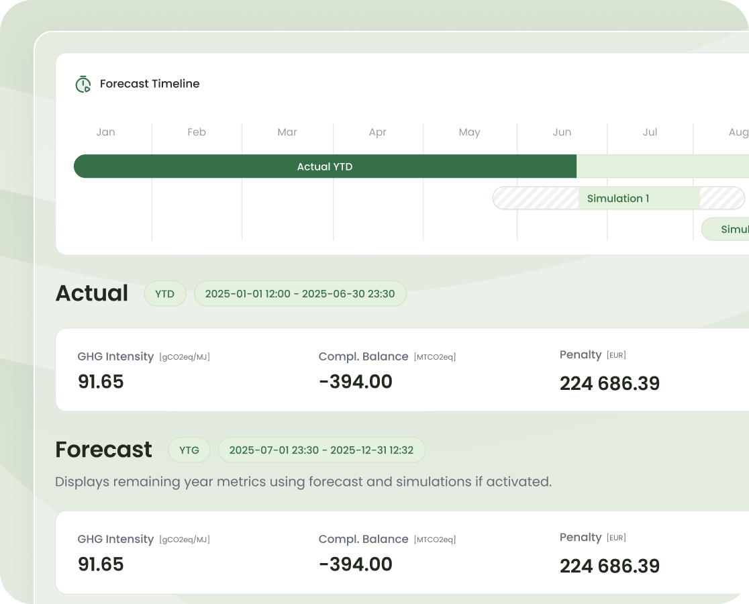Viewport: 749px width, 604px height.
Task: Click the Forecast Penalty value 224 686.39
Action: click(x=609, y=566)
